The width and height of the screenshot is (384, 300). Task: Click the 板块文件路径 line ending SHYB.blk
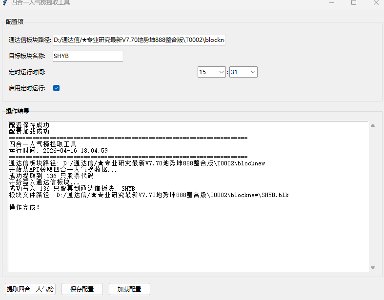point(149,195)
